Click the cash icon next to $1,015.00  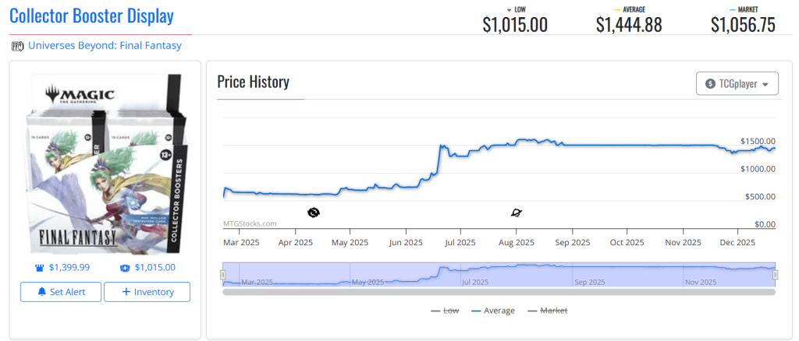pos(125,267)
